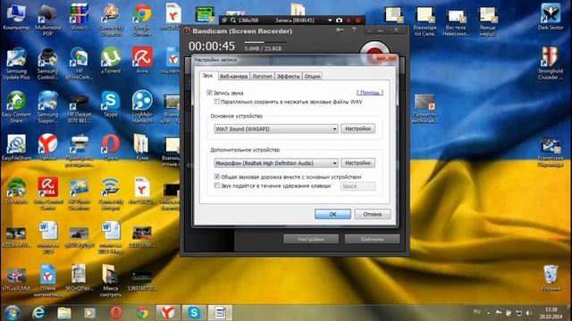Open the WinArc desktop shortcut
Image resolution: width=572 pixels, height=321 pixels.
[x=80, y=17]
